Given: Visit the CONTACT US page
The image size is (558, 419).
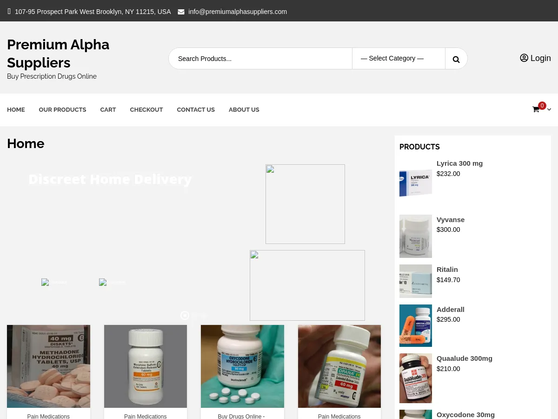Looking at the screenshot, I should tap(196, 109).
